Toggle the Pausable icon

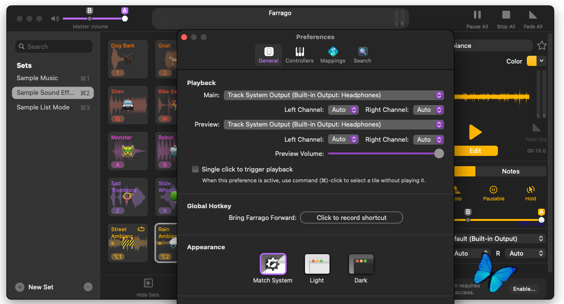coord(493,190)
